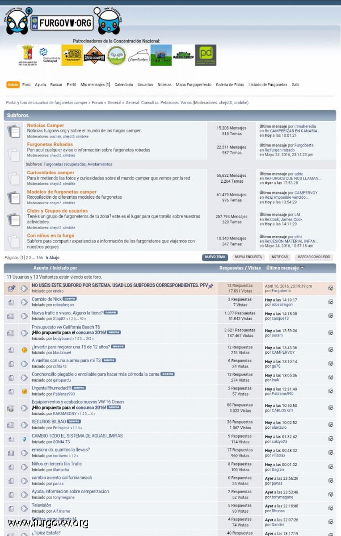Click blue lightbulb icon beside CAMBIO TODO EL SISTEMA DE AGUAS LIMPIAS
This screenshot has height=536, width=341.
tap(25, 439)
